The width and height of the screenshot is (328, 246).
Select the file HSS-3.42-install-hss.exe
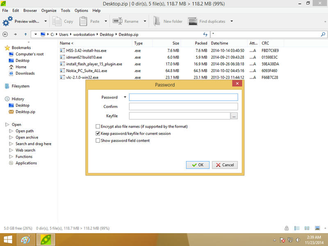point(86,50)
